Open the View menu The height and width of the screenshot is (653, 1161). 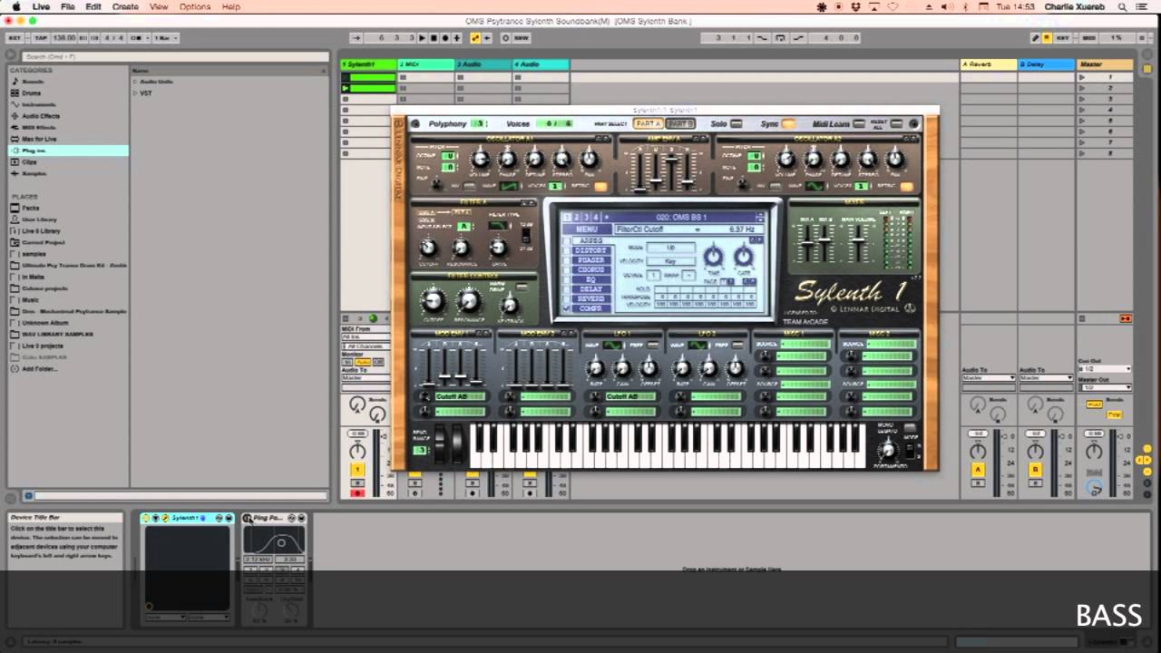(x=159, y=6)
